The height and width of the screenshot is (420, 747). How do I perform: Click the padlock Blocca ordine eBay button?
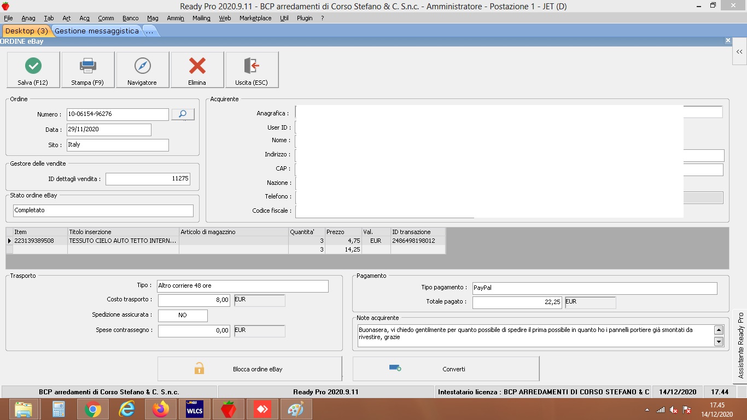pos(249,369)
